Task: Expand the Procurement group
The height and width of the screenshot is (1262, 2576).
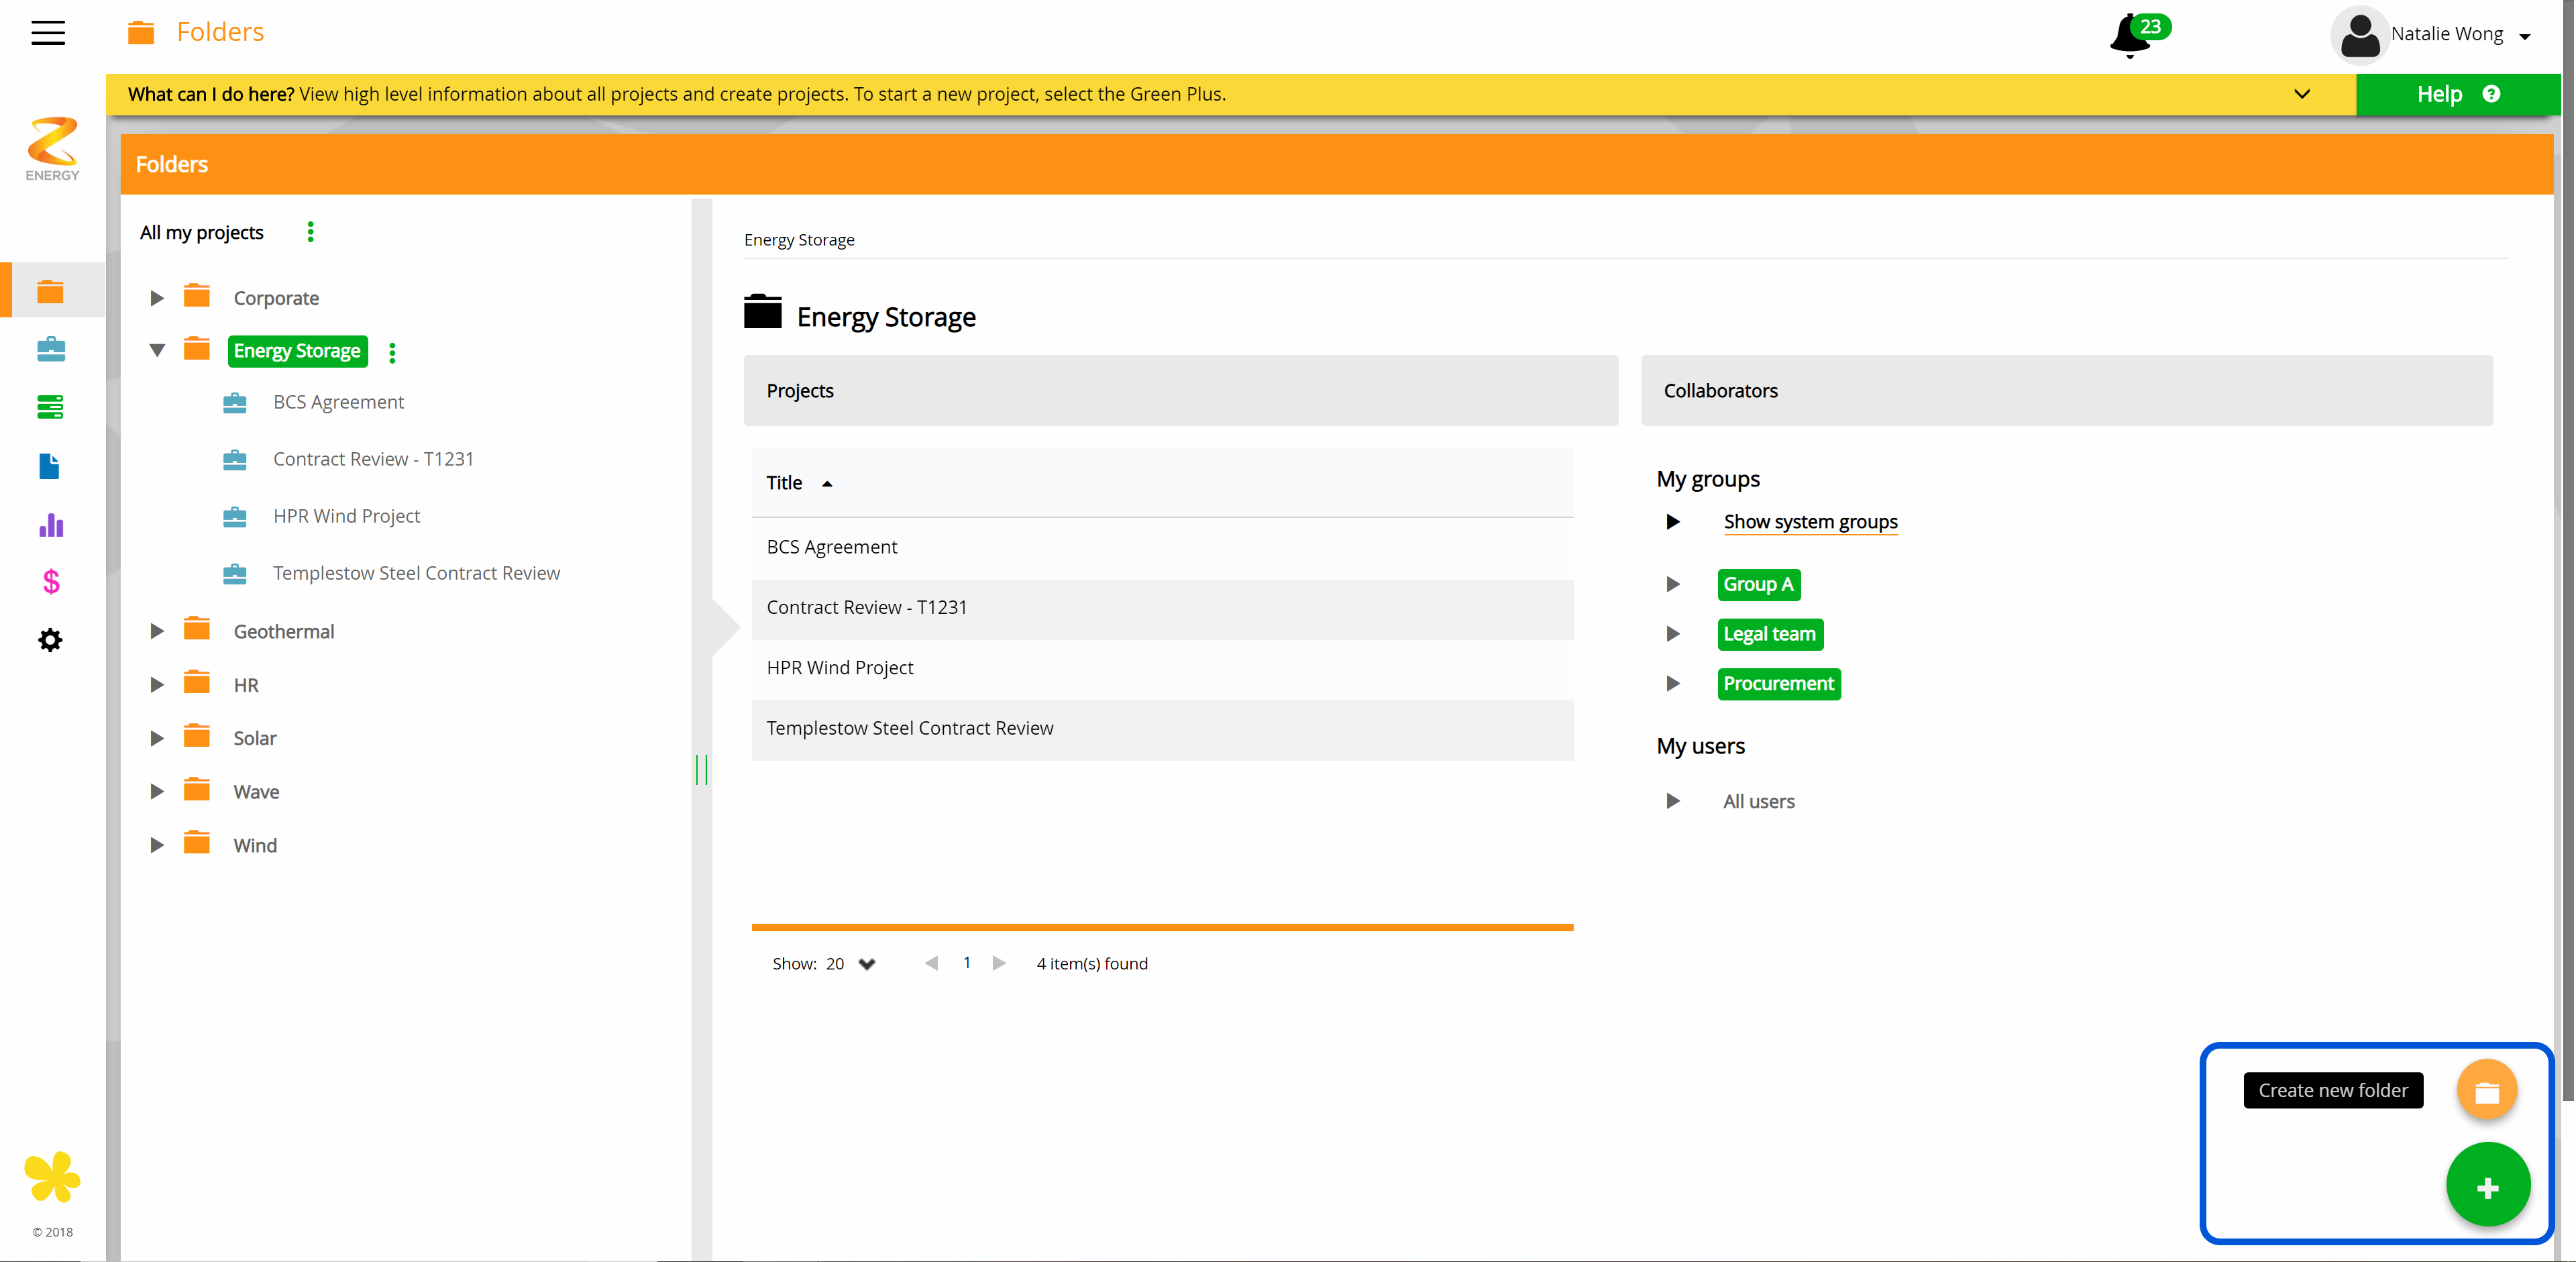Action: (1673, 684)
